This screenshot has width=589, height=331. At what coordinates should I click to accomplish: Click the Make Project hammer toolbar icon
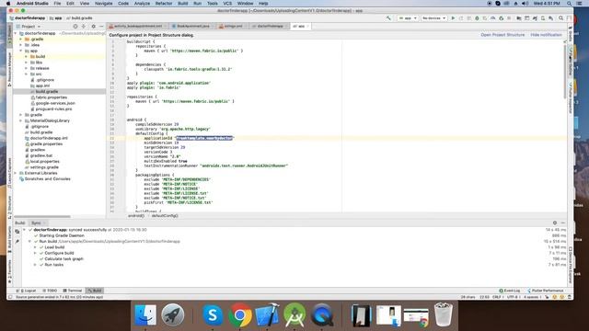pos(388,18)
